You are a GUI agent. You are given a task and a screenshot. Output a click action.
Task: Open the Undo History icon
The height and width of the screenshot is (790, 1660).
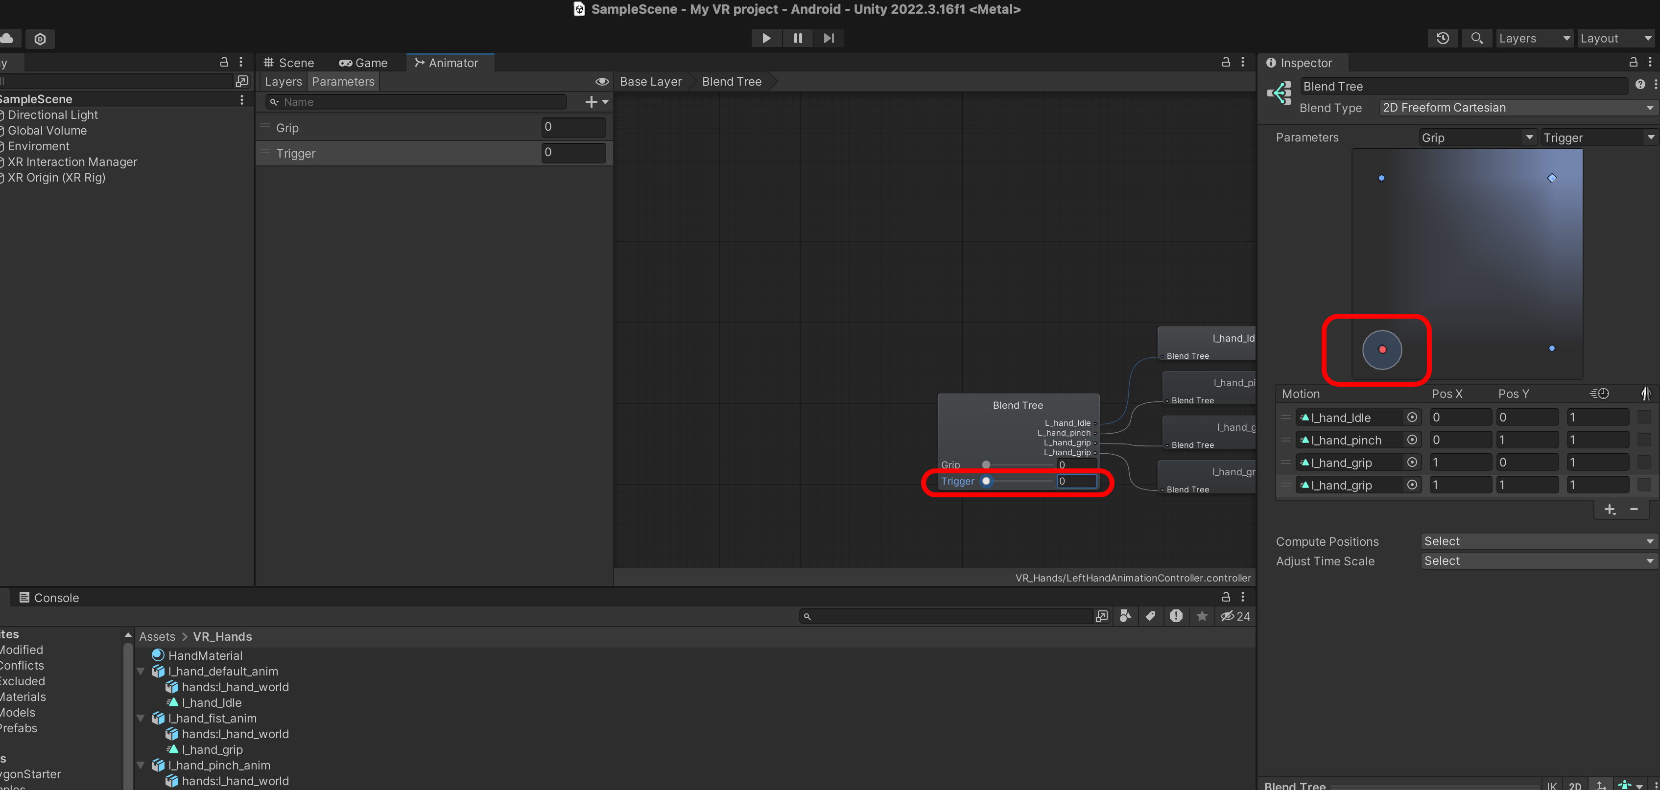(1443, 38)
